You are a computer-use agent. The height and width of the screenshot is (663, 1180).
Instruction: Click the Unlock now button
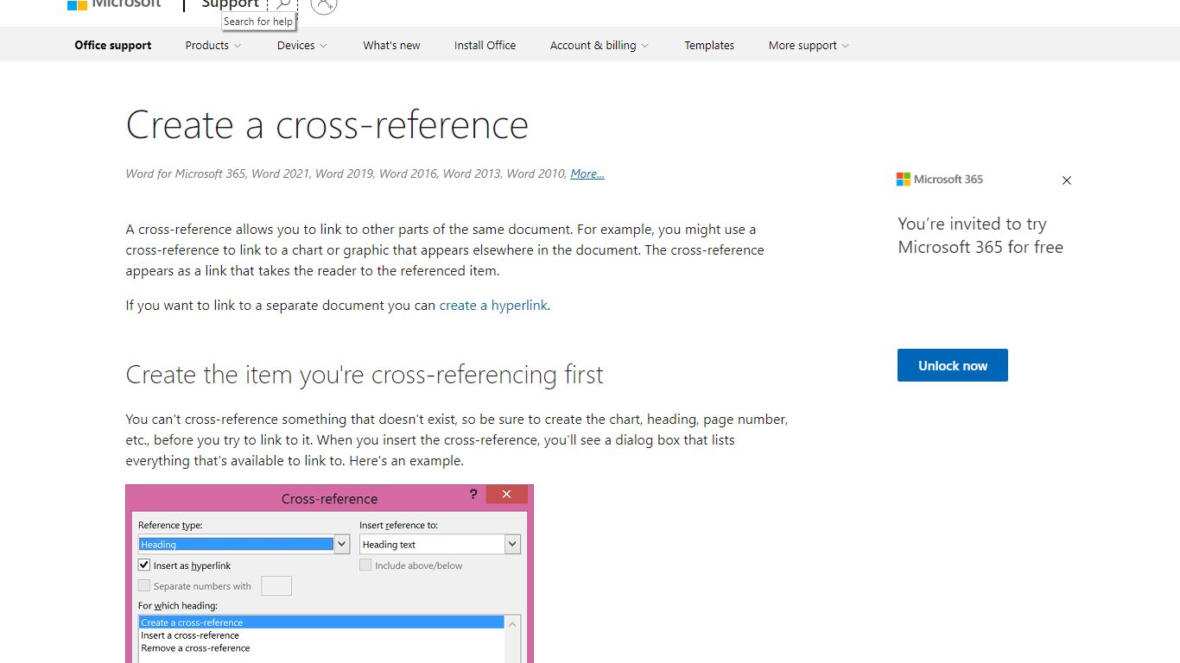click(x=953, y=365)
